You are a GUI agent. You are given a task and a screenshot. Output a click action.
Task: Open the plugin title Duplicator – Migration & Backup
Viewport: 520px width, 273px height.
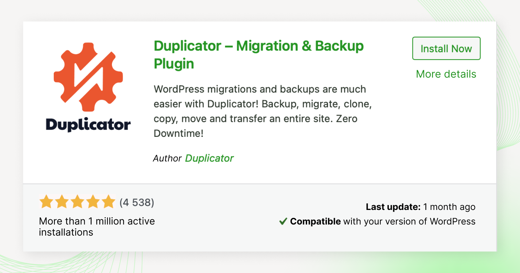point(258,54)
